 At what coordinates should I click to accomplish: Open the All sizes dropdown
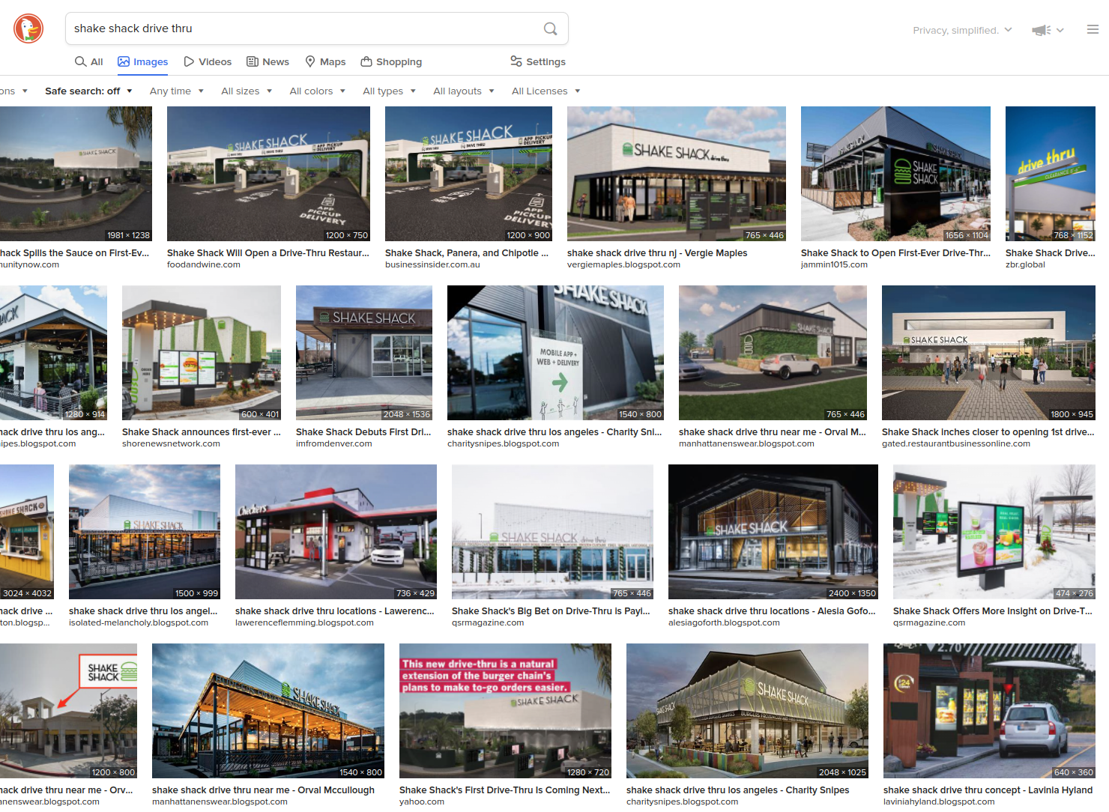pos(246,91)
